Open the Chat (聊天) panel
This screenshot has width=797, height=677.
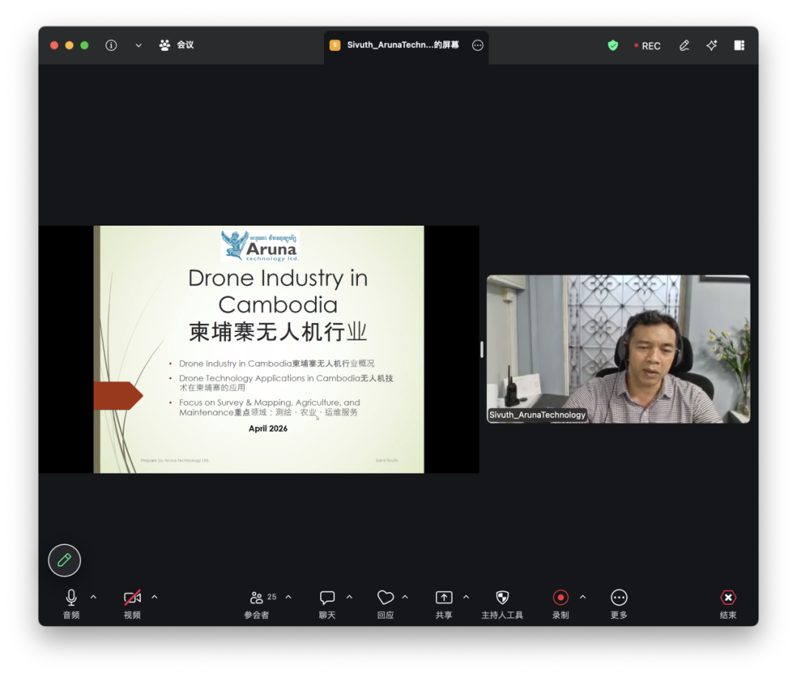coord(327,603)
